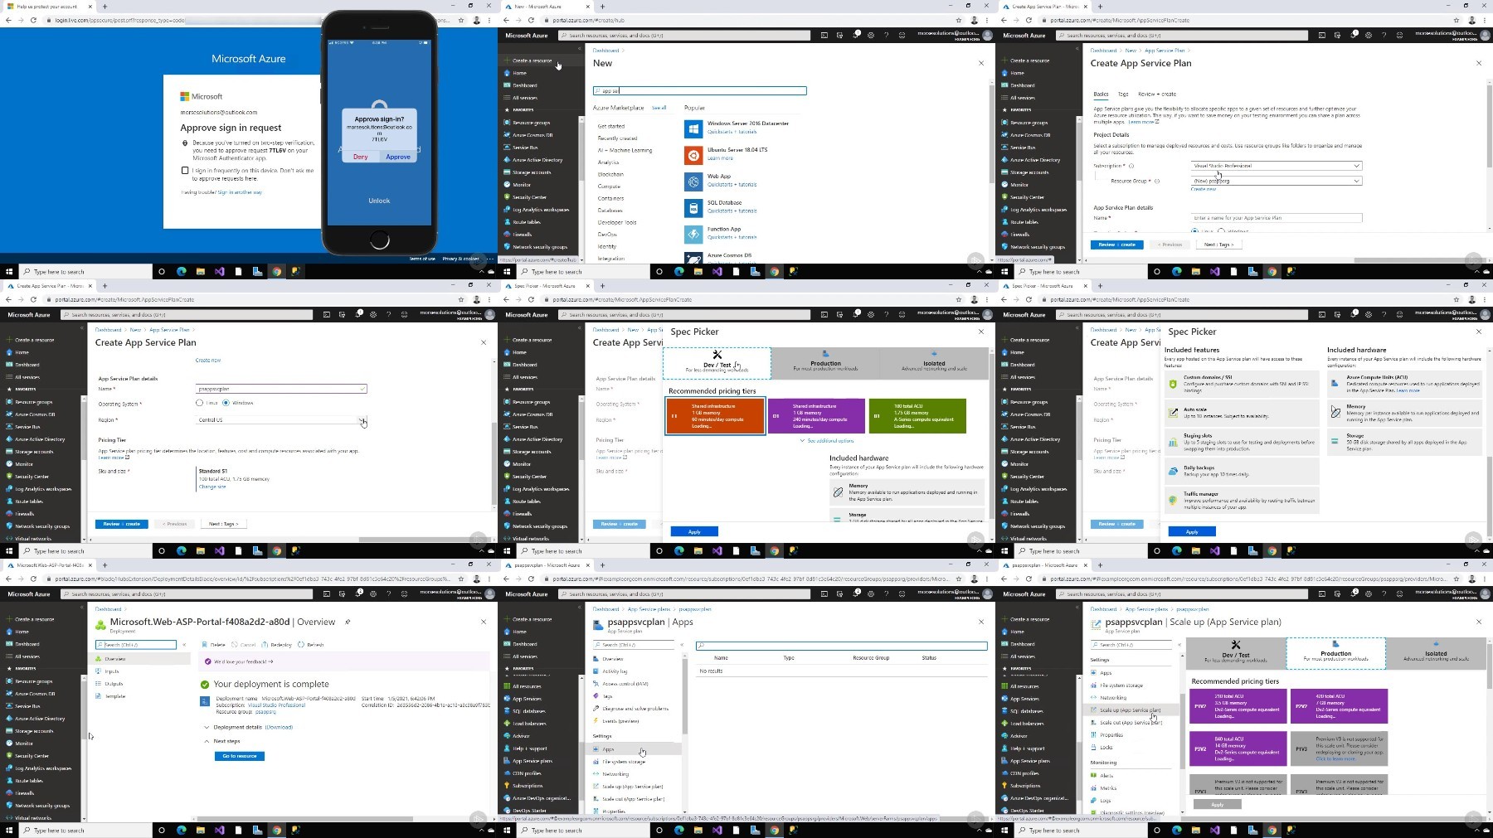Select the Dev / Test tab in Spec Picker
The width and height of the screenshot is (1493, 838).
pyautogui.click(x=717, y=362)
